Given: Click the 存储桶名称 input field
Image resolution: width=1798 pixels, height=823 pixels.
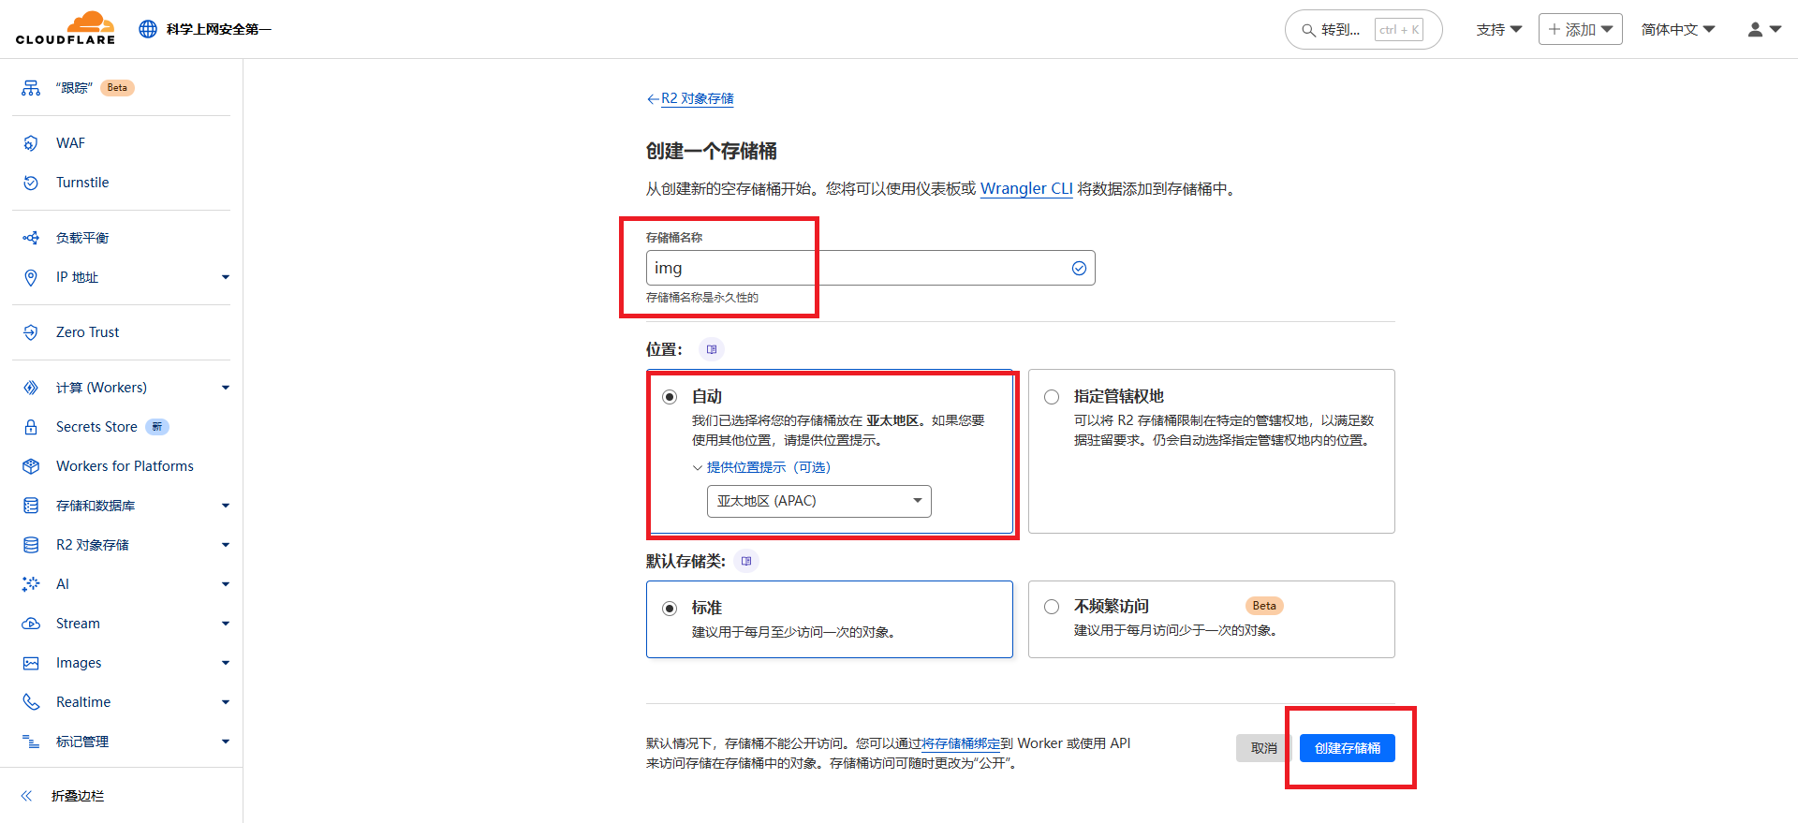Looking at the screenshot, I should click(x=857, y=268).
